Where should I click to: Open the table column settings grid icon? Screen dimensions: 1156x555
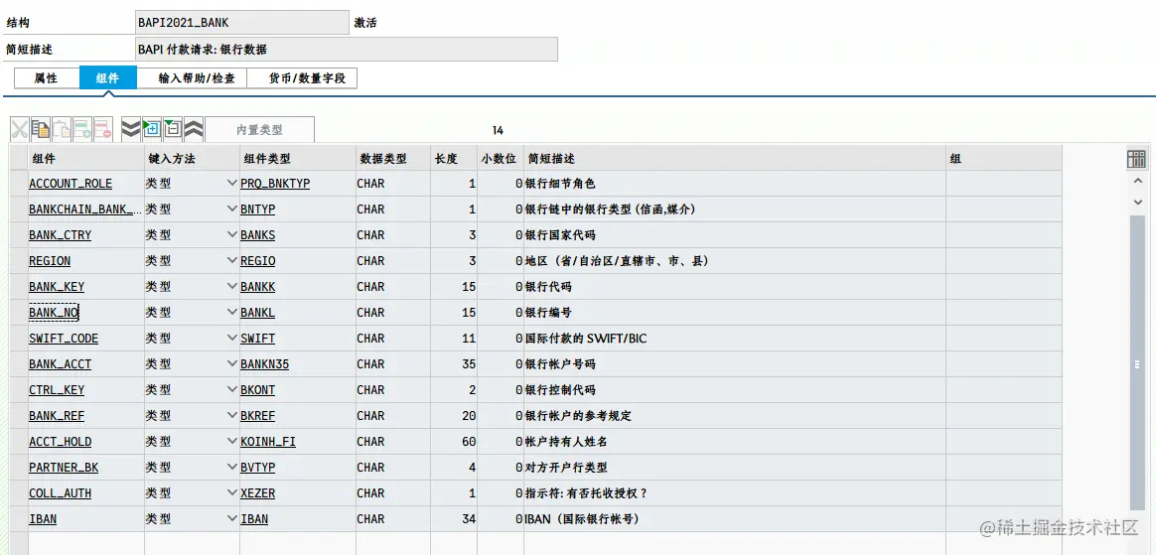click(1136, 159)
